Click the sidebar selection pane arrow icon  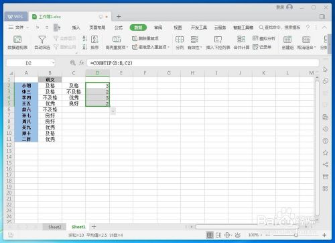click(326, 69)
